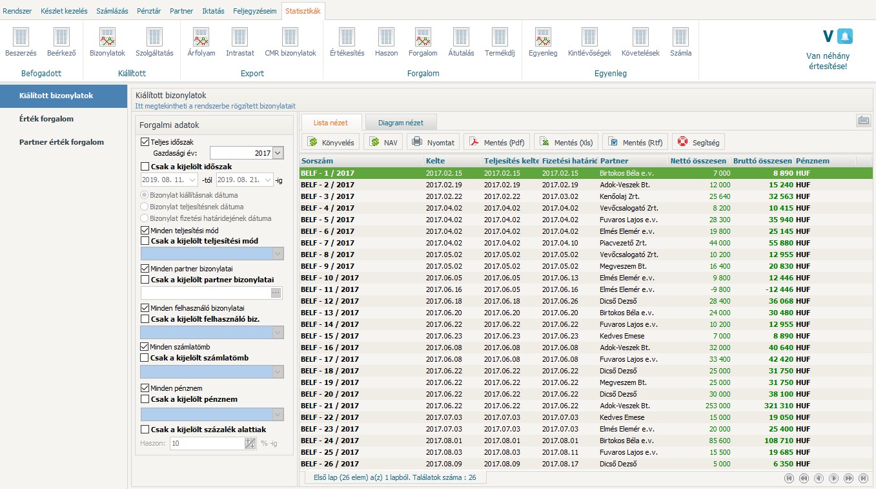876x489 pixels.
Task: Expand the teljesítési mód combo box
Action: point(278,254)
